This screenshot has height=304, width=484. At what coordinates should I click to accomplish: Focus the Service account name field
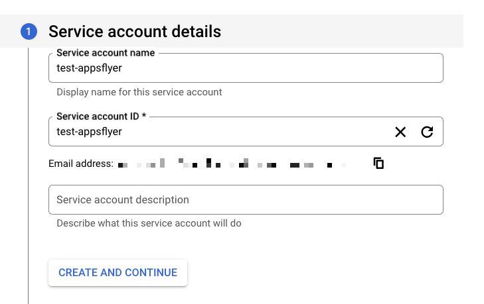click(266, 68)
